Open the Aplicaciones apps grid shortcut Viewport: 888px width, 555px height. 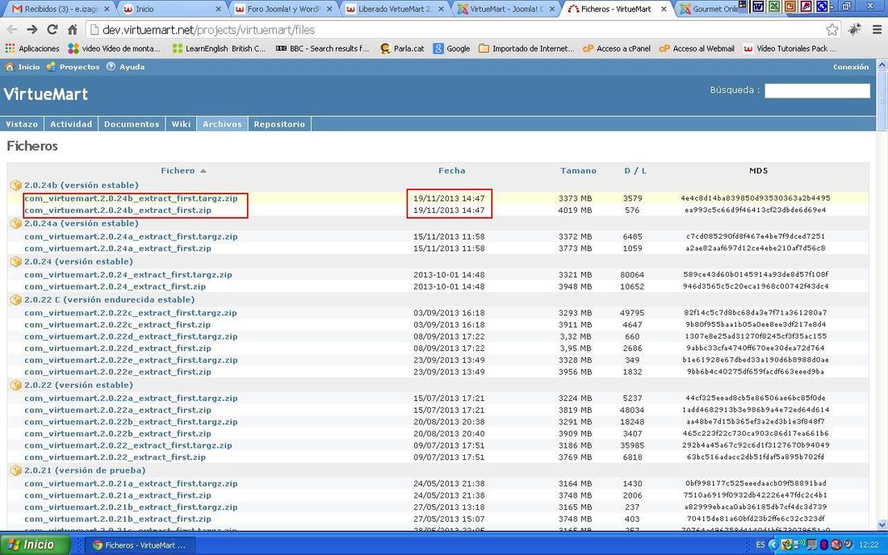click(32, 48)
